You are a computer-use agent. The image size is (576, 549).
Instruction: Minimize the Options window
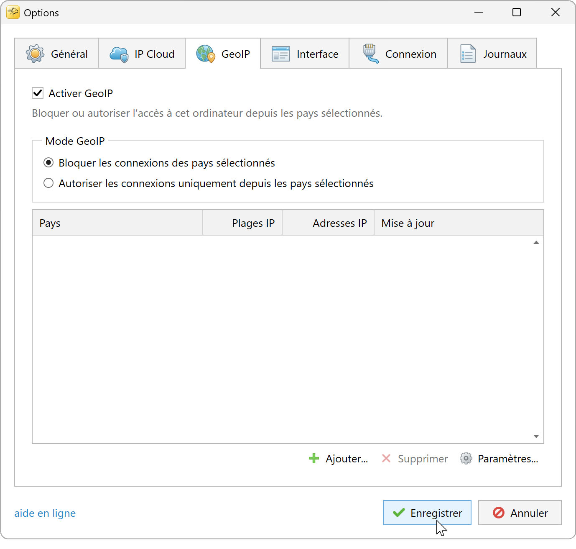click(479, 13)
